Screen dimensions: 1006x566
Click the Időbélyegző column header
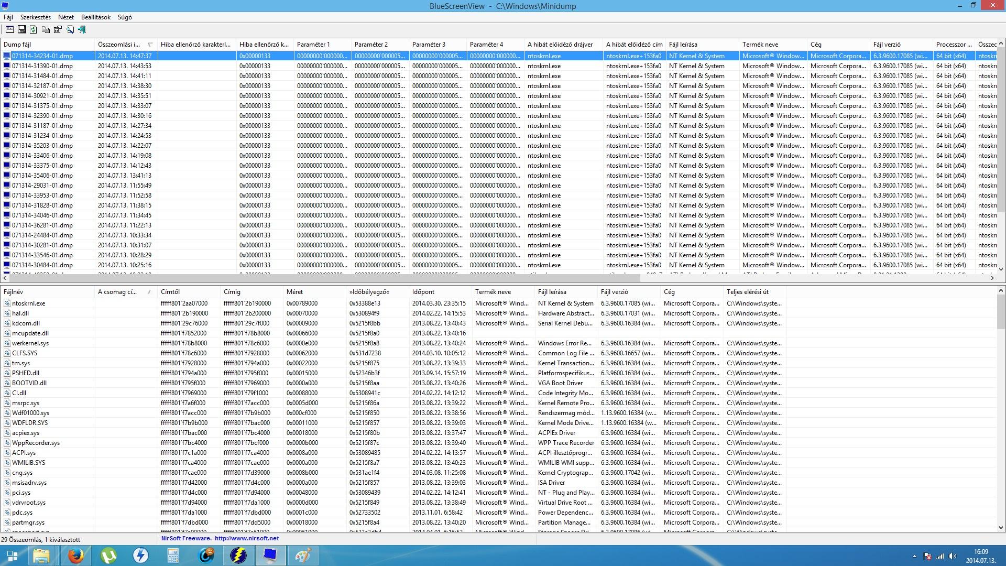tap(377, 292)
